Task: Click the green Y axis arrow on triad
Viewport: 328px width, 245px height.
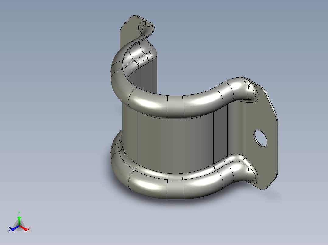Action: tap(19, 221)
